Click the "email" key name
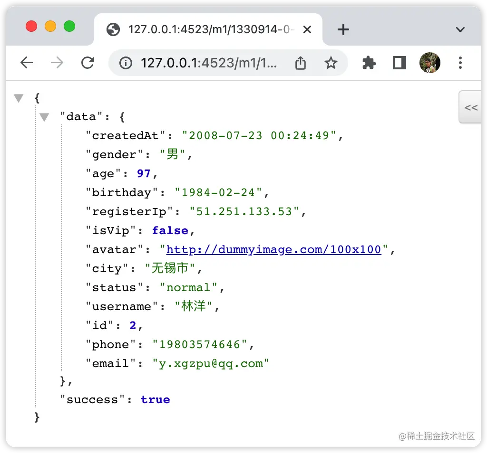The height and width of the screenshot is (453, 487). tap(110, 363)
